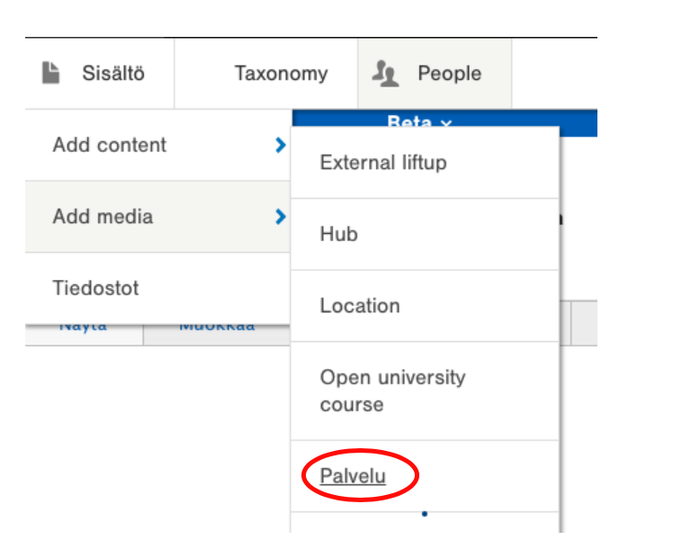Click the underlined Palvelu link
Viewport: 673px width, 558px height.
tap(353, 476)
